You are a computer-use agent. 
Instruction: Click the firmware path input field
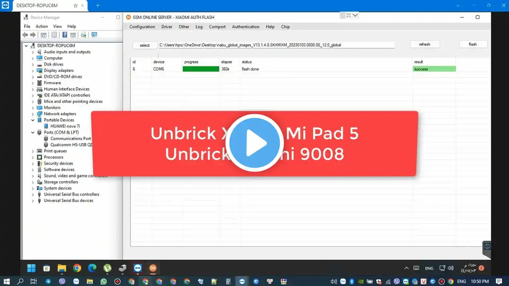click(276, 45)
